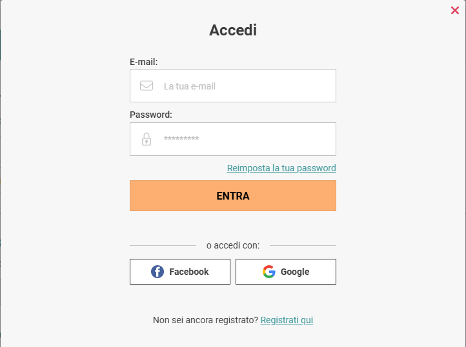Follow the 'Registrati qui' link
The width and height of the screenshot is (466, 347).
click(x=287, y=320)
